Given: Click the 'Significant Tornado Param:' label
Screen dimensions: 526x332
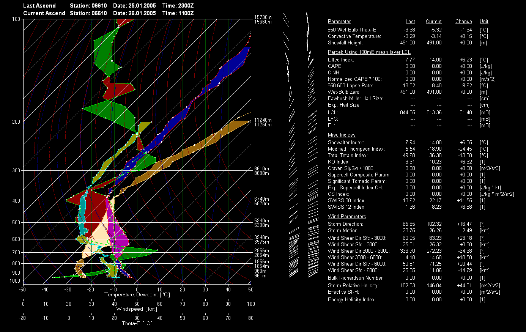Looking at the screenshot, I should (357, 181).
